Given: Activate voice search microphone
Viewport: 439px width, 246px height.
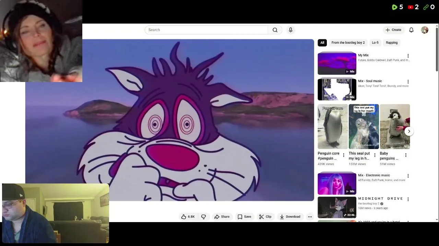Looking at the screenshot, I should (290, 30).
